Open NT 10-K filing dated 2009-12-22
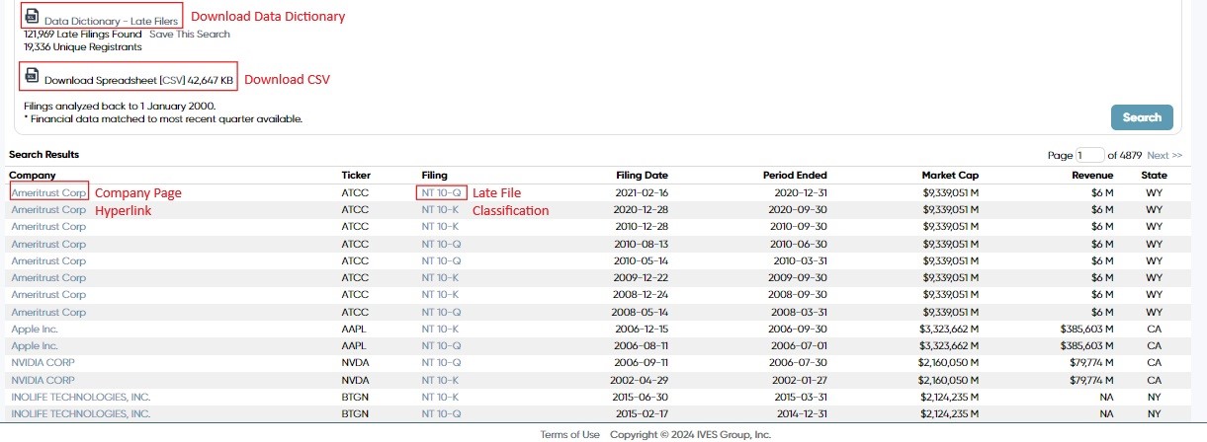The width and height of the screenshot is (1207, 442). (x=441, y=278)
